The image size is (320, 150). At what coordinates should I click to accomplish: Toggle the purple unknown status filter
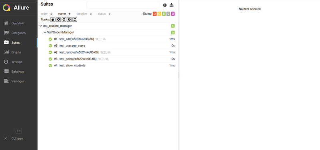click(x=173, y=14)
